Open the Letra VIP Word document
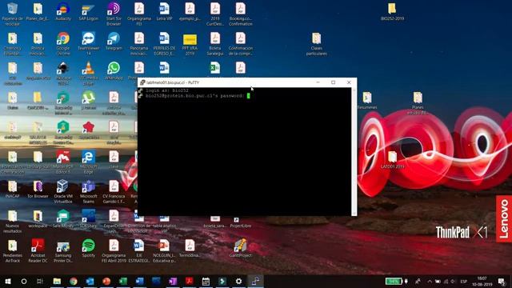The image size is (512, 288). point(164,12)
